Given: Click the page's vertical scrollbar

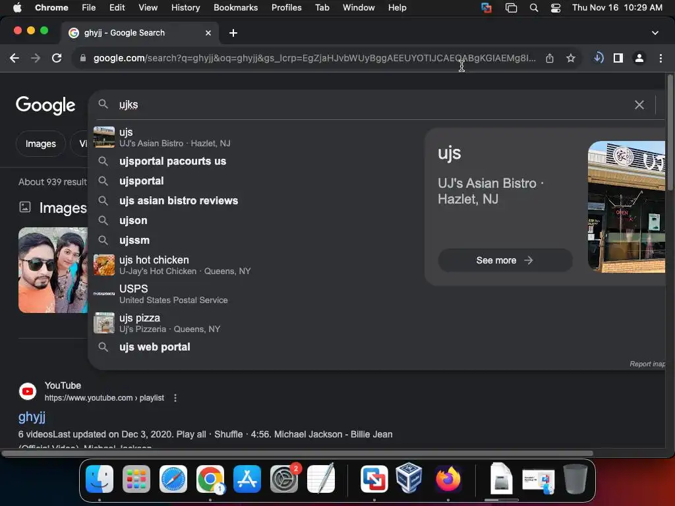Looking at the screenshot, I should coord(670,133).
